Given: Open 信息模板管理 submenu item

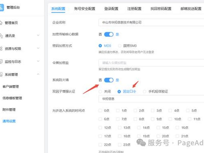Looking at the screenshot, I should tap(12, 98).
